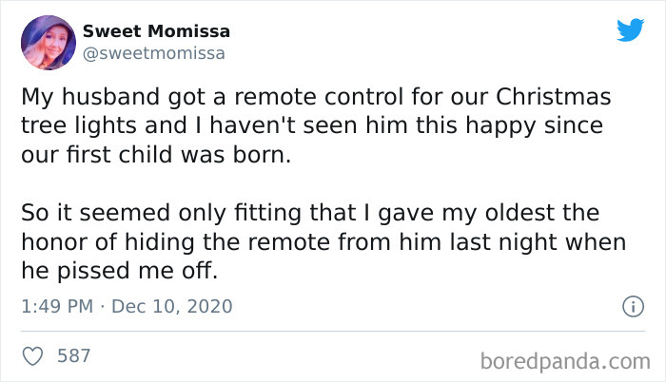Click the word Christmas in the tweet

554,97
